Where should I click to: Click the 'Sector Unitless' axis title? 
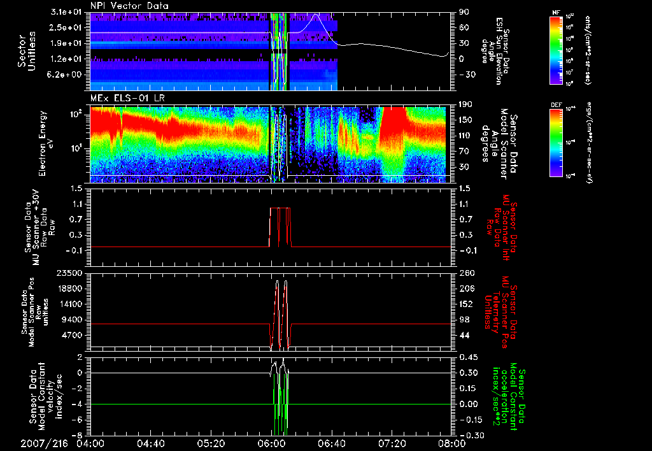tap(27, 51)
